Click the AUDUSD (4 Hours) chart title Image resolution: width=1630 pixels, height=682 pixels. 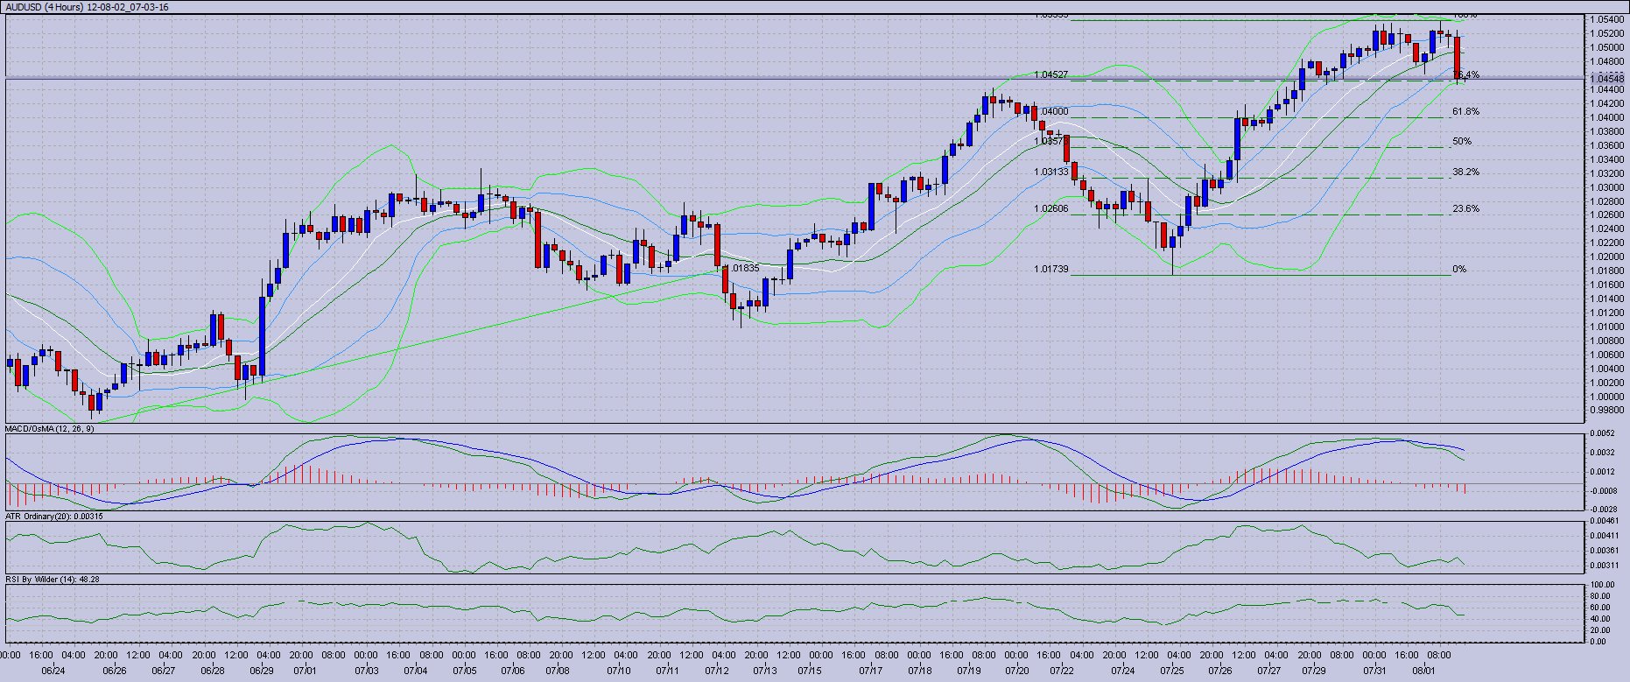[x=86, y=7]
